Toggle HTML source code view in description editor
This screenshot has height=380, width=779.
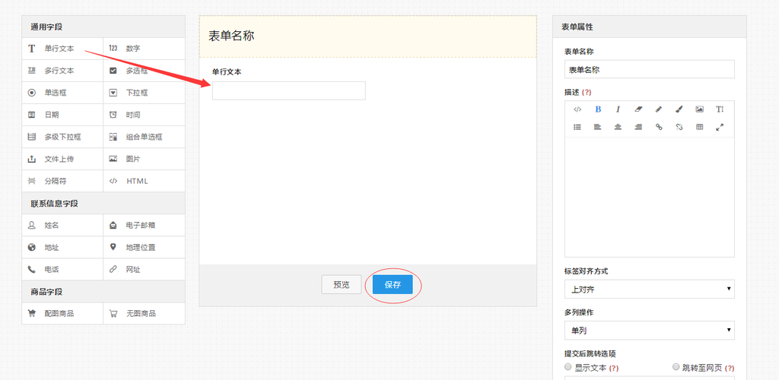(x=577, y=109)
